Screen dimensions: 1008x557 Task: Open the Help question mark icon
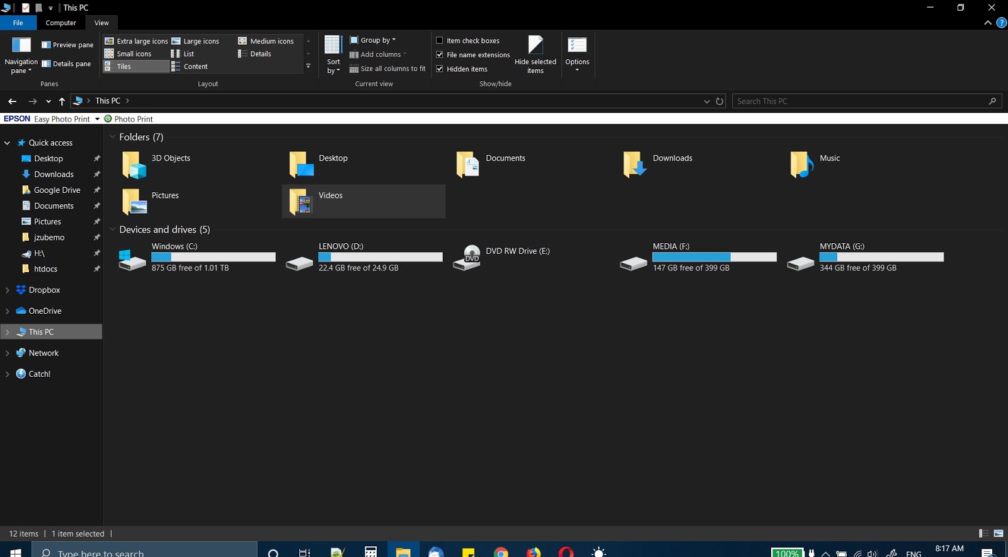coord(1001,23)
